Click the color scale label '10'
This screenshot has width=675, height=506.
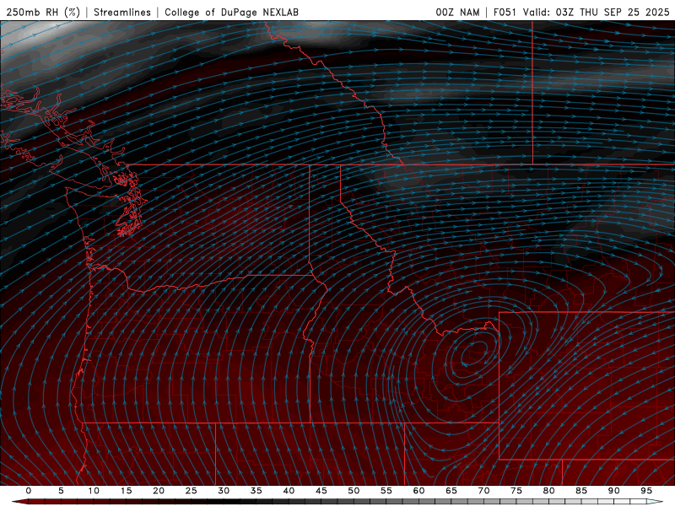pos(94,491)
